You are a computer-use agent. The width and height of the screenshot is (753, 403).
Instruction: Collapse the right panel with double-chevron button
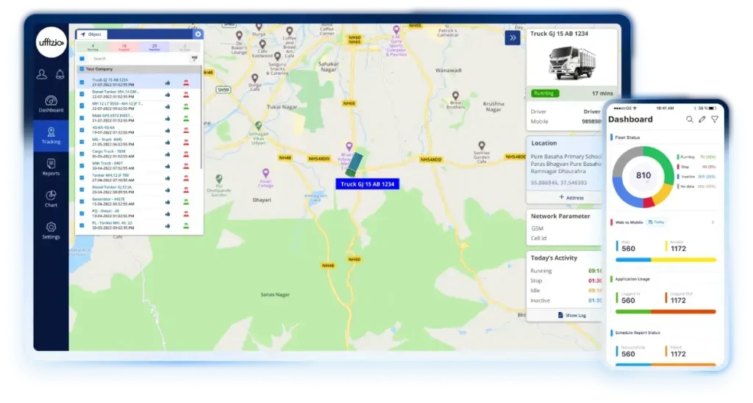pos(513,38)
